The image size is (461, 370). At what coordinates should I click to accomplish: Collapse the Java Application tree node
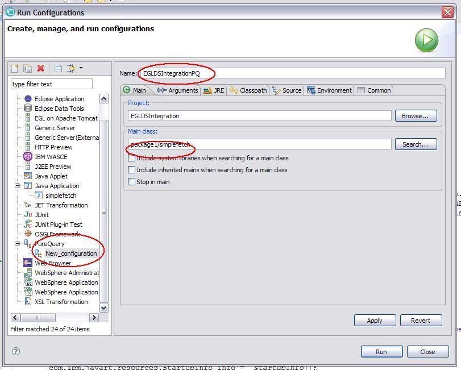pyautogui.click(x=18, y=186)
